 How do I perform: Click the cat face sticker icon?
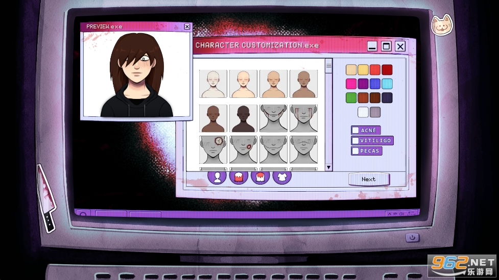pyautogui.click(x=442, y=25)
